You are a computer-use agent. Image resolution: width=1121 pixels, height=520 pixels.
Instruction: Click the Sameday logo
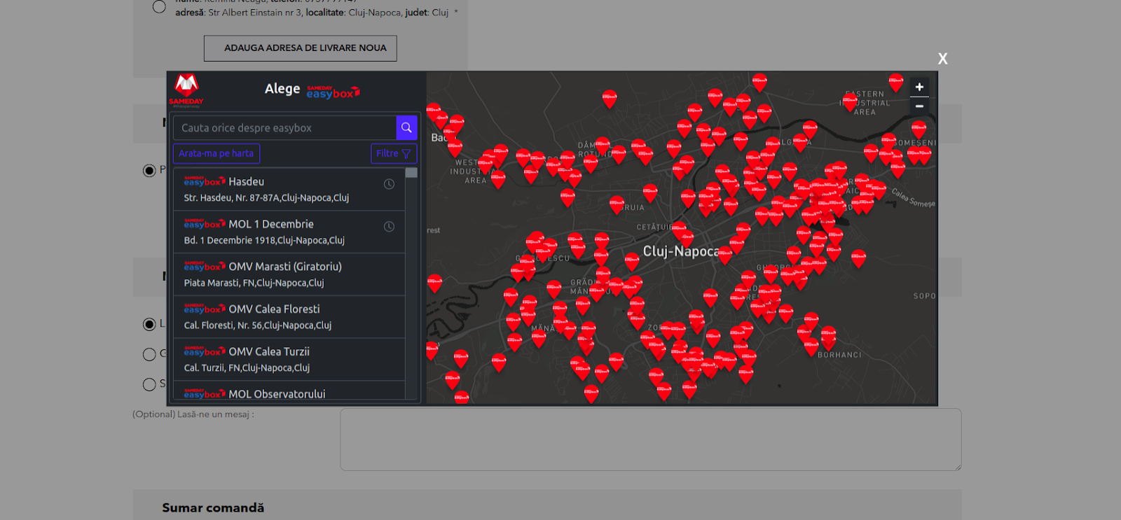click(x=186, y=90)
